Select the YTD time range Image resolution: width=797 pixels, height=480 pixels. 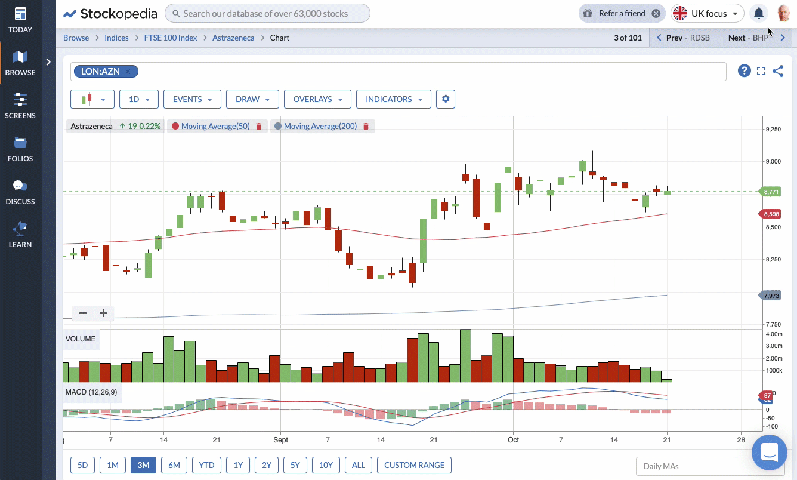coord(207,465)
